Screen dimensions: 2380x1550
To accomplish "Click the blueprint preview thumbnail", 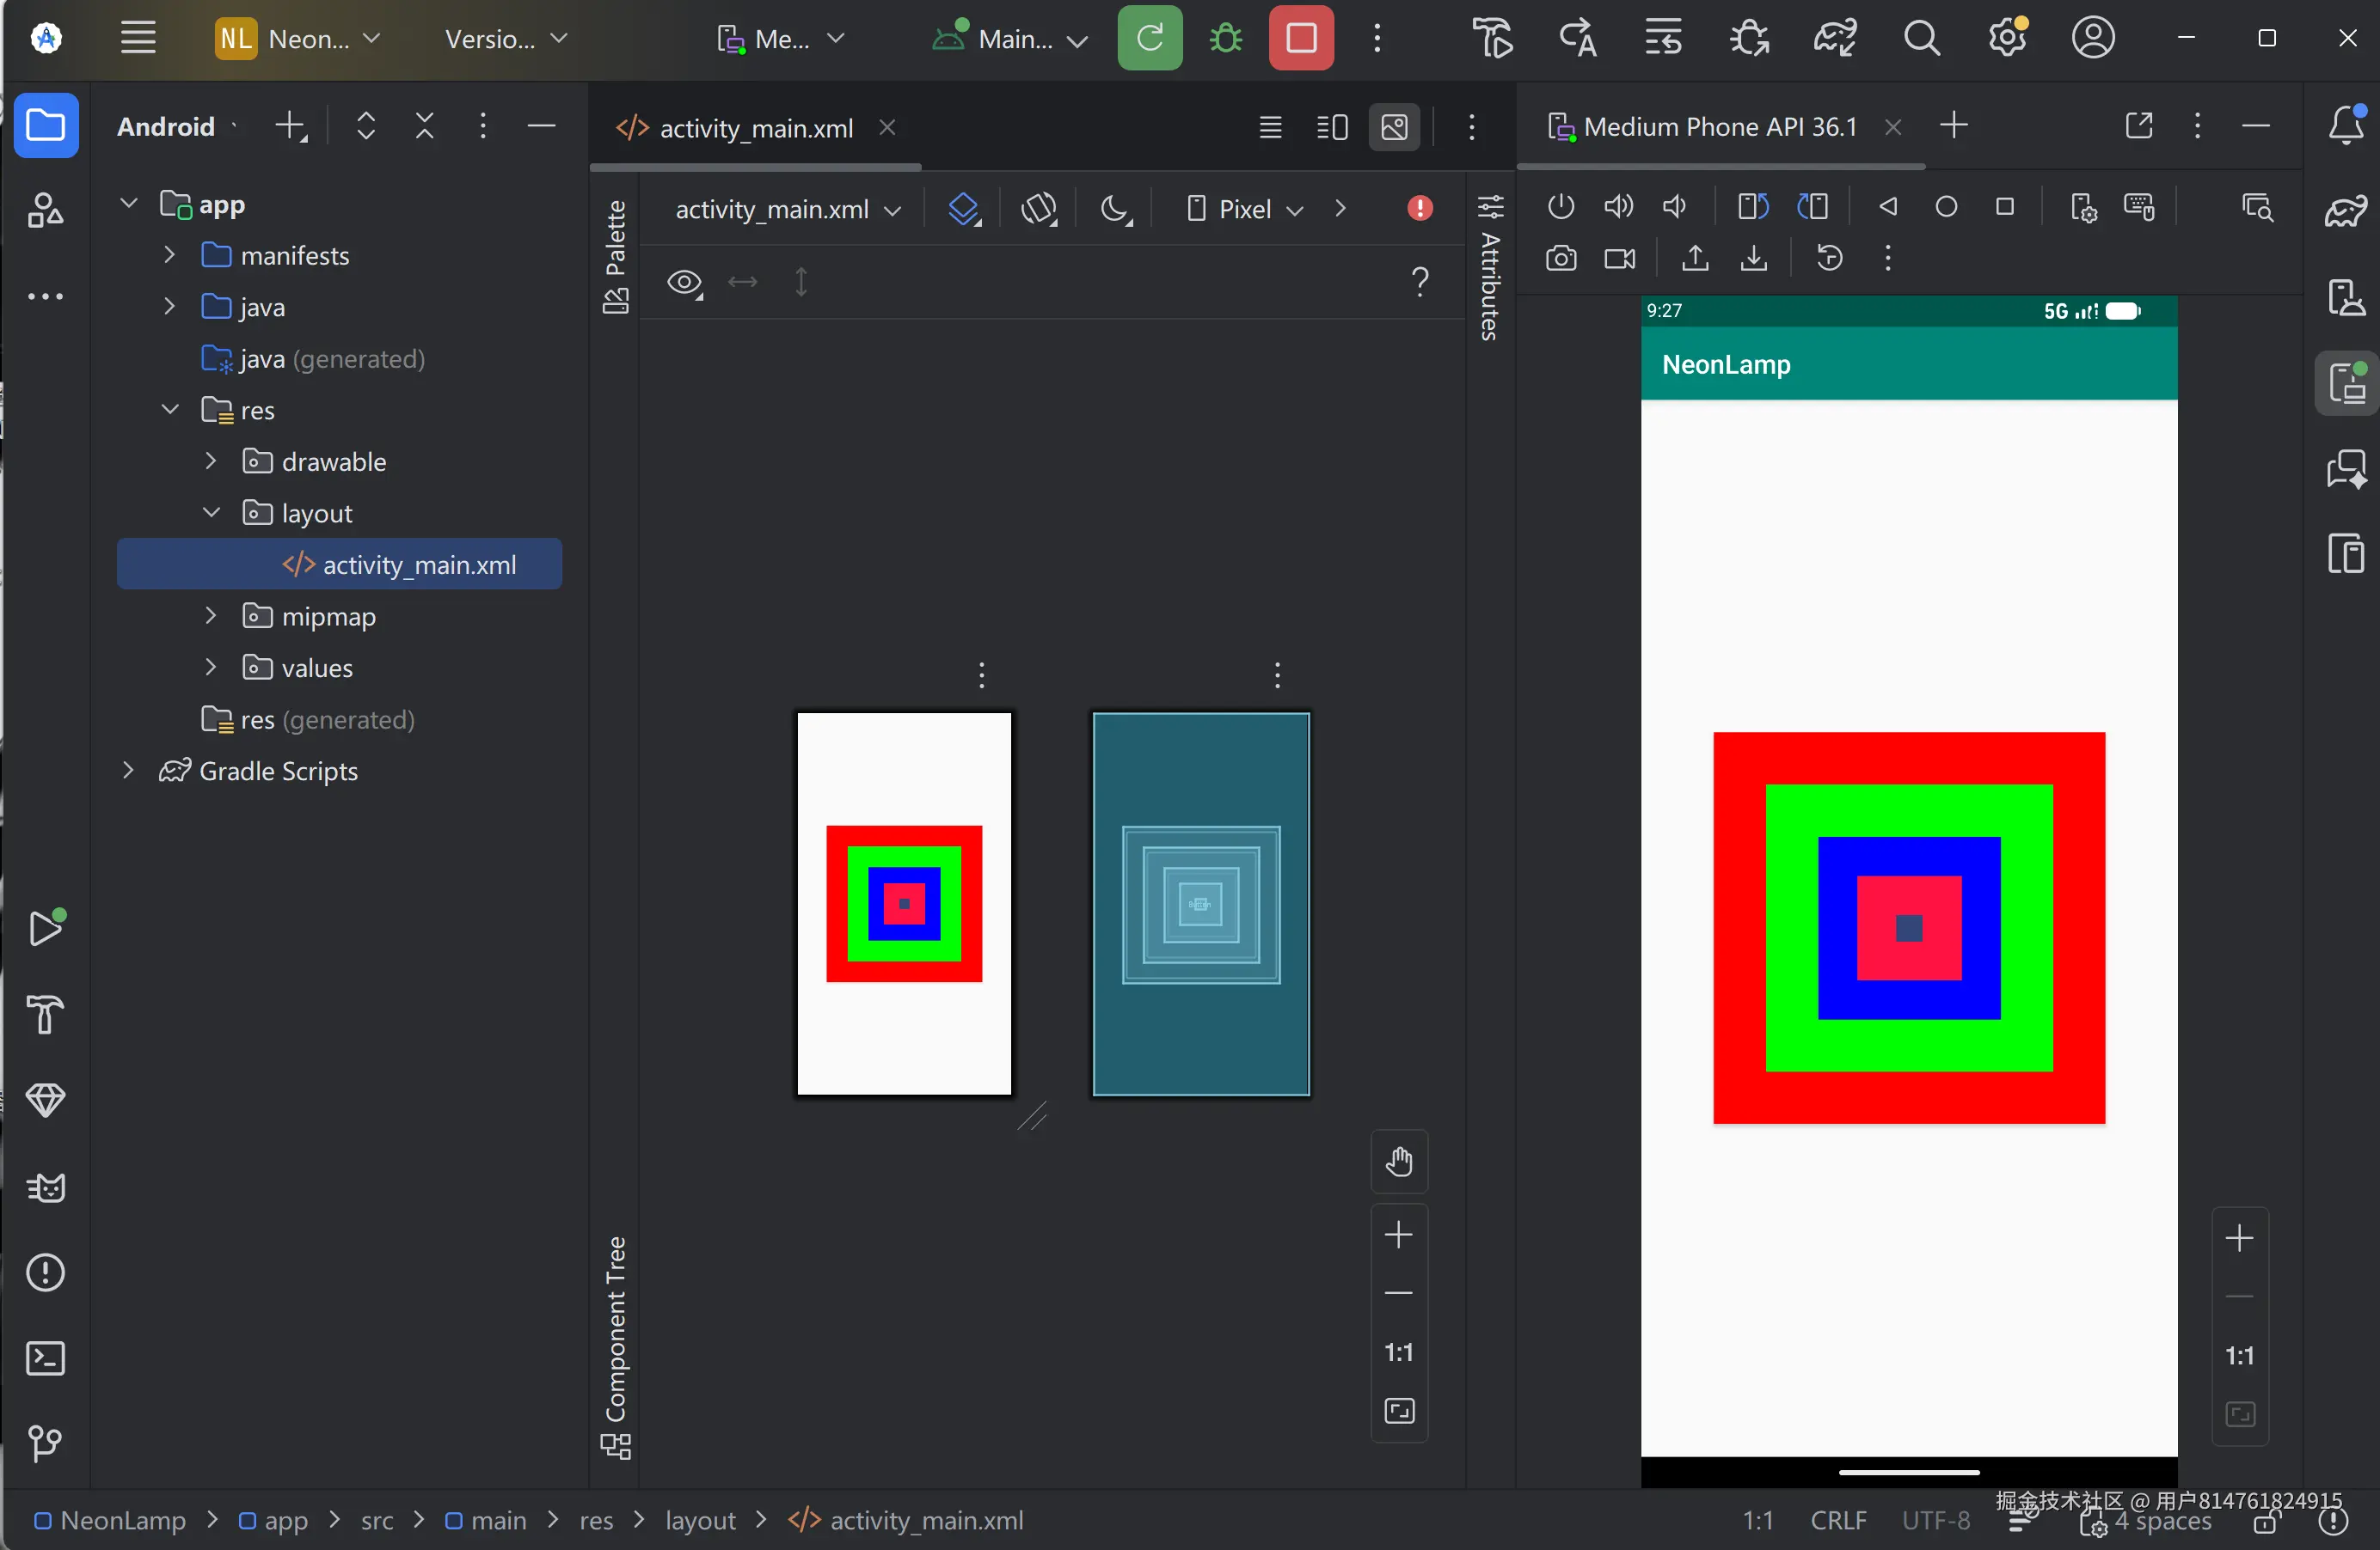I will [1201, 903].
